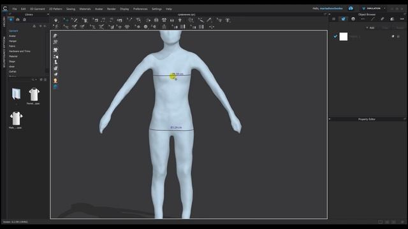The height and width of the screenshot is (229, 408).
Task: Select Fabric in the Library list
Action: (12, 46)
